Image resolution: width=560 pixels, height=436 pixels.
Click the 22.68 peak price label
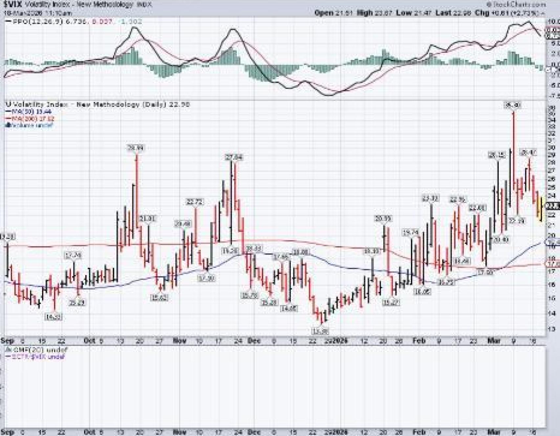click(x=477, y=208)
